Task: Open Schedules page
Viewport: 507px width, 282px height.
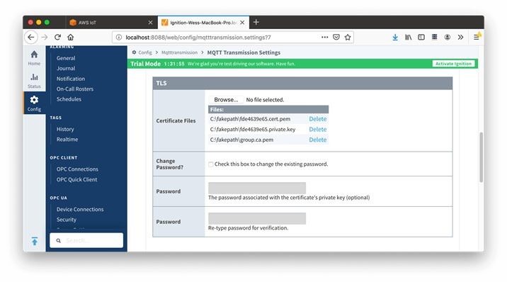Action: [x=69, y=99]
